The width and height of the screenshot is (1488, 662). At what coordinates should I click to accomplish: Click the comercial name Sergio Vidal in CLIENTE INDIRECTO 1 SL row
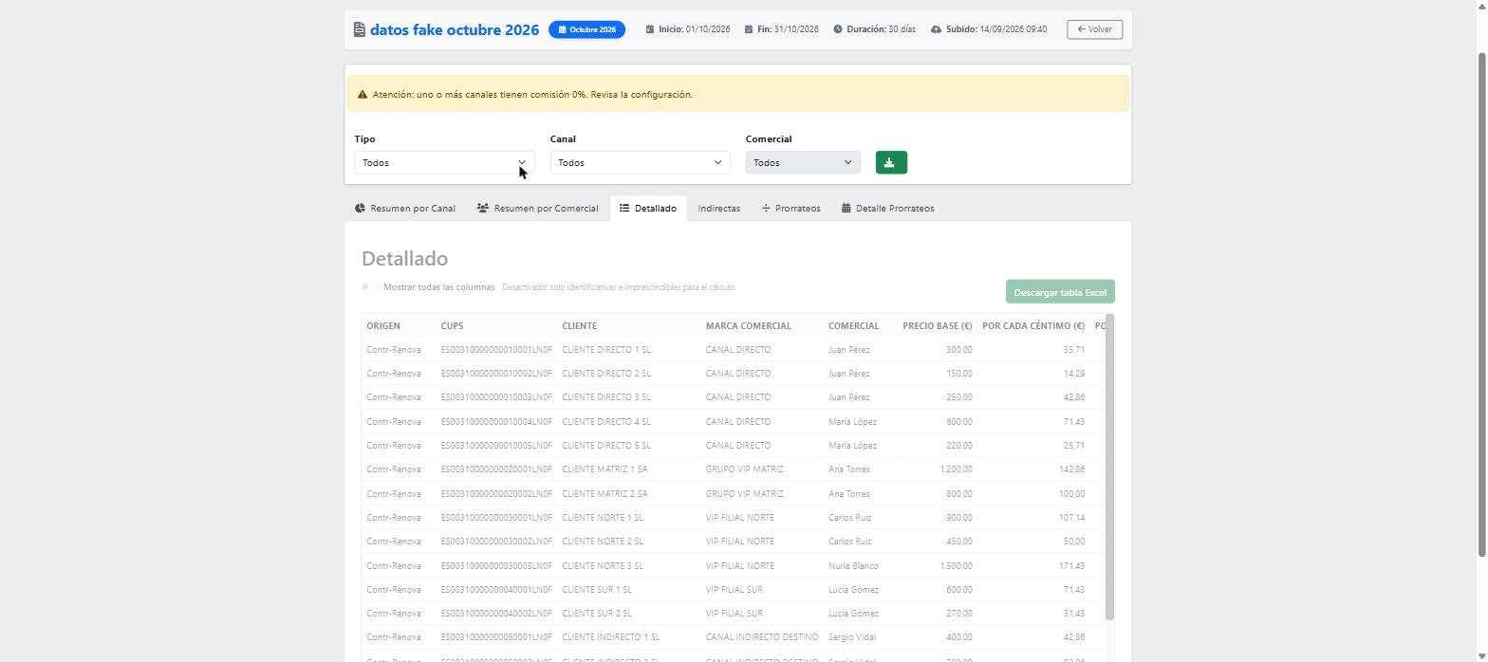(x=851, y=637)
